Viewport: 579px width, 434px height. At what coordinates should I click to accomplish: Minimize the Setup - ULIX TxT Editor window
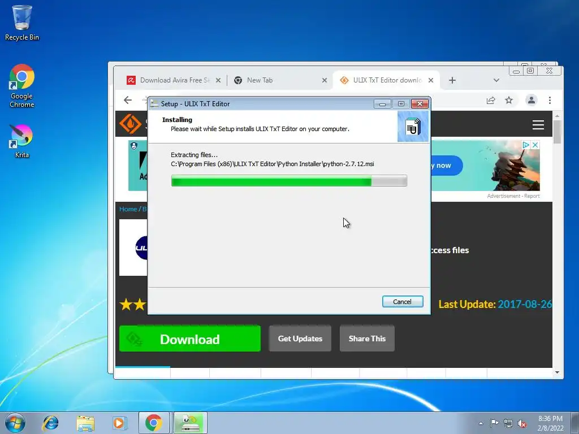pyautogui.click(x=382, y=104)
